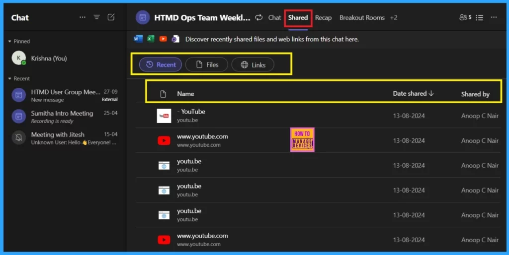Click the HTMD Ops Team meeting avatar icon
This screenshot has width=509, height=255.
pos(143,17)
